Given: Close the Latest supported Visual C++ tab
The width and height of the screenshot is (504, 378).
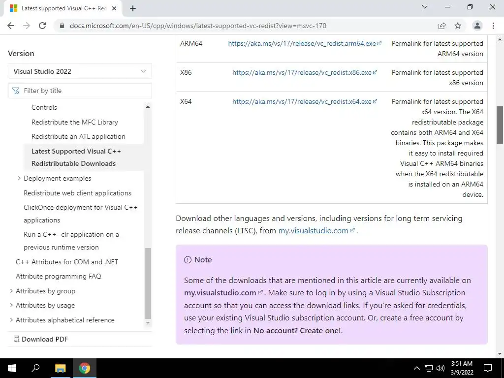Looking at the screenshot, I should click(114, 8).
